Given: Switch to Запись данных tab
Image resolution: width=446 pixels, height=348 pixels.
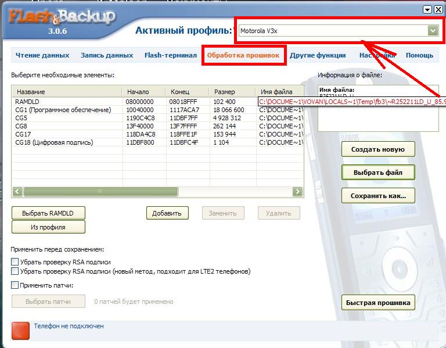Looking at the screenshot, I should click(107, 55).
